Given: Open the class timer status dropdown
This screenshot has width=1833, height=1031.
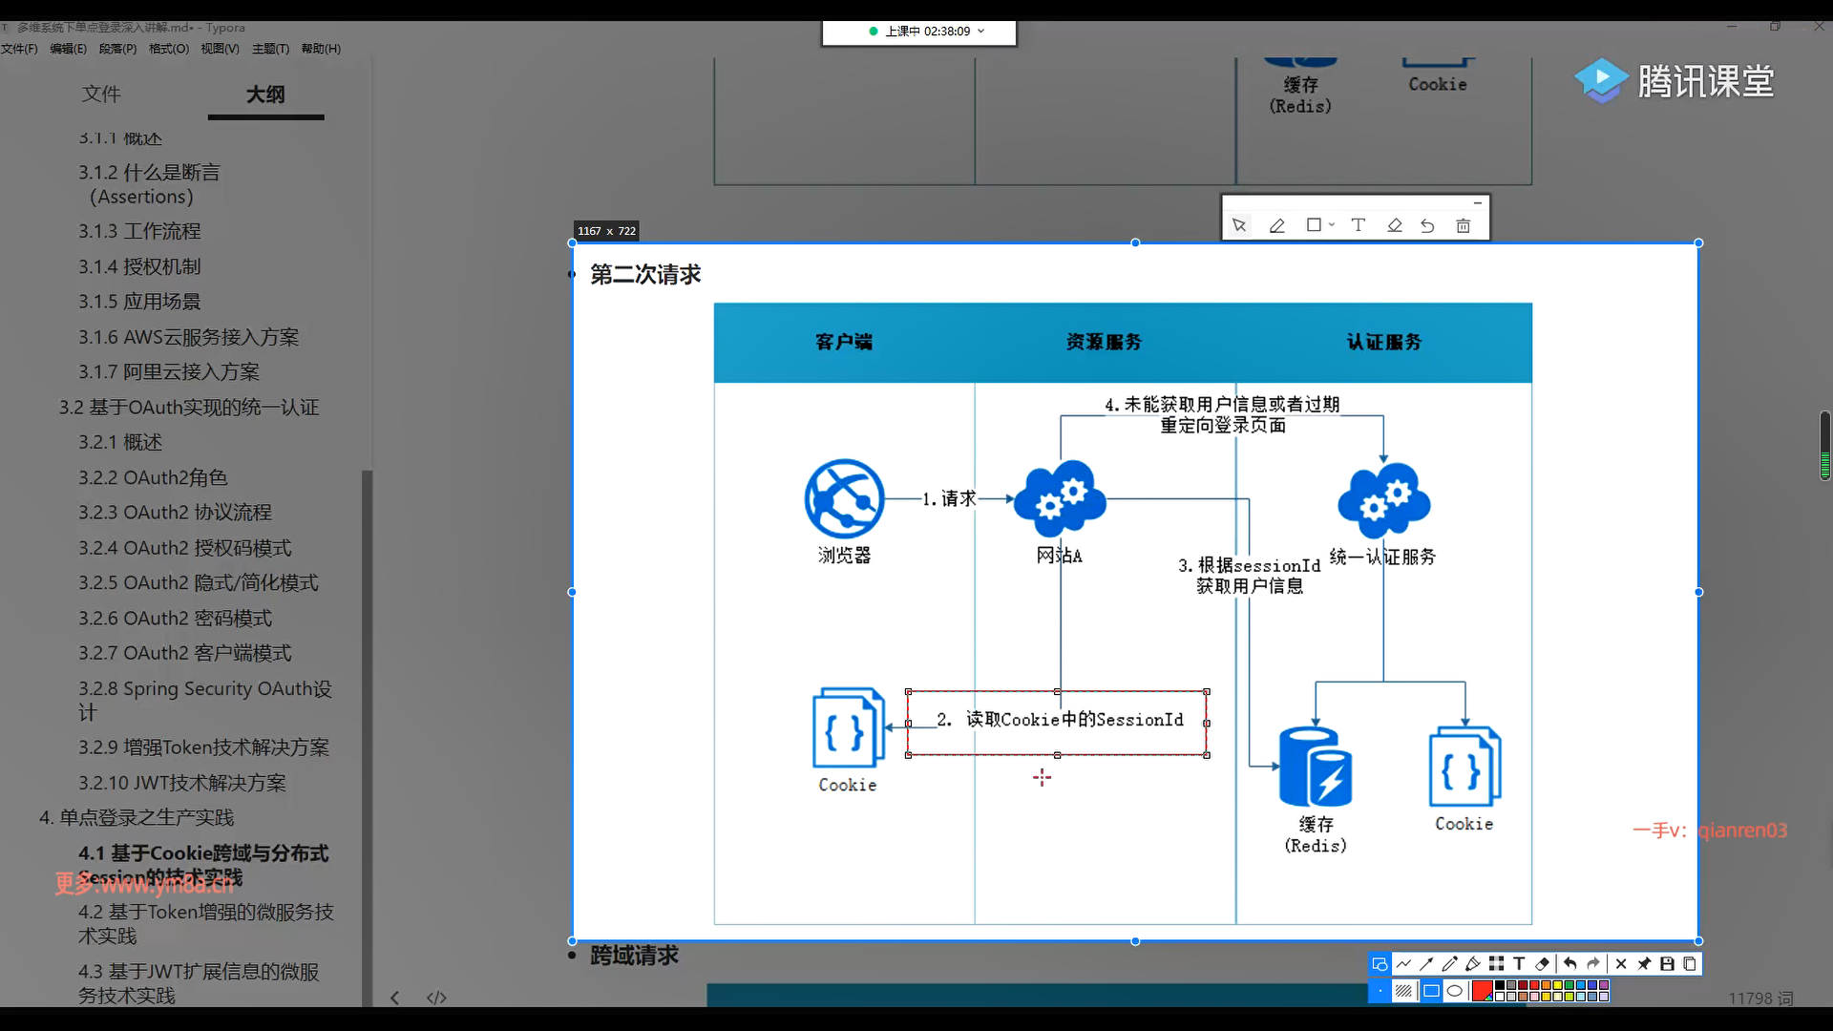Looking at the screenshot, I should 981,32.
